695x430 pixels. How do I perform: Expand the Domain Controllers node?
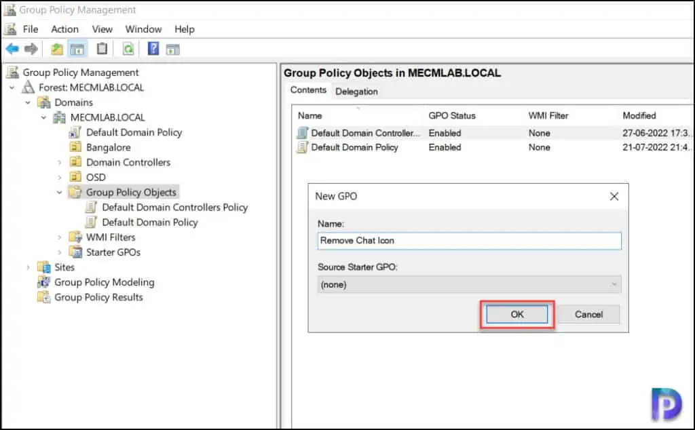[60, 163]
